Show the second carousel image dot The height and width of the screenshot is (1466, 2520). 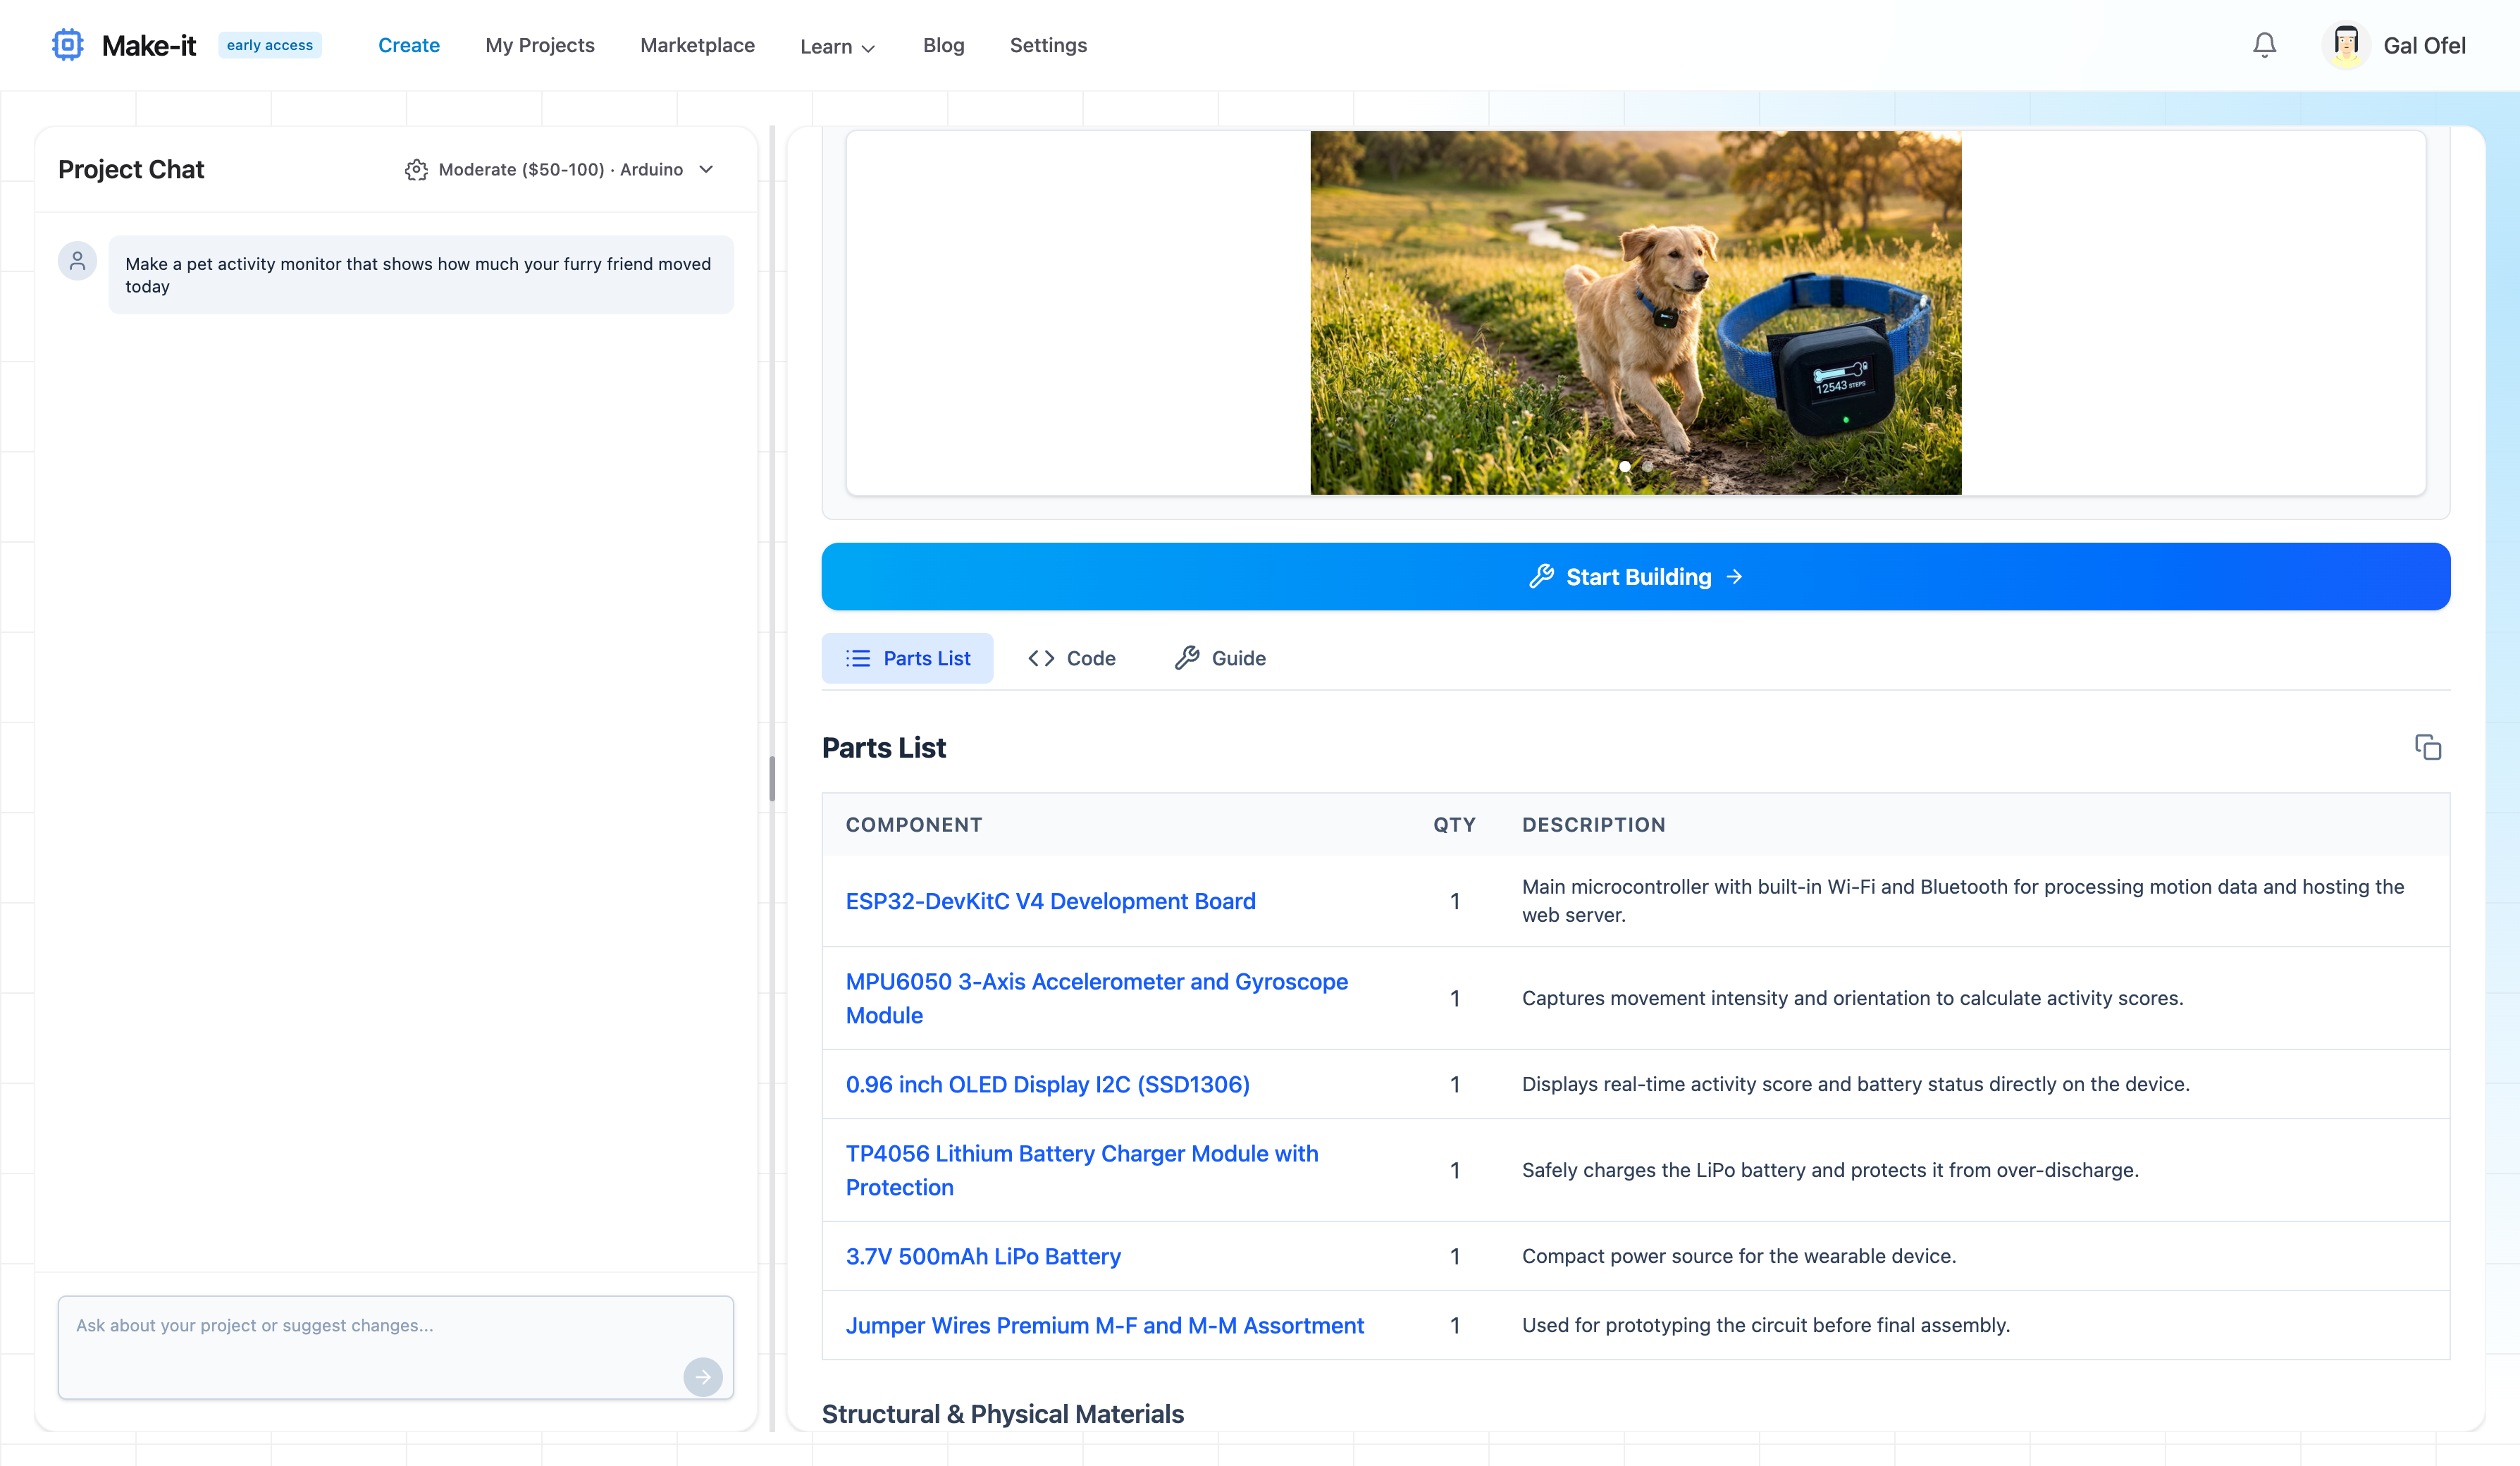(x=1647, y=466)
